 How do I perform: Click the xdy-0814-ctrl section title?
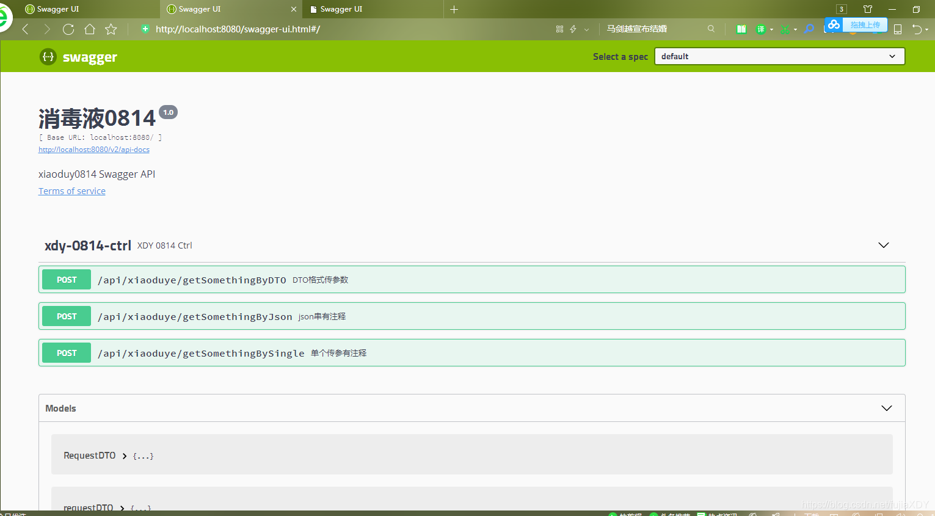click(x=88, y=245)
